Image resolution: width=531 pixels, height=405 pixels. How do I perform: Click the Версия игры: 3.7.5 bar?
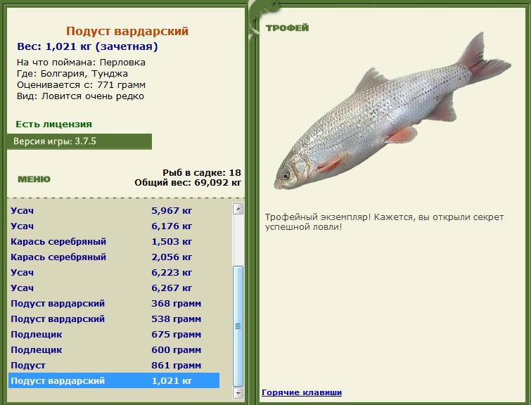(x=79, y=141)
